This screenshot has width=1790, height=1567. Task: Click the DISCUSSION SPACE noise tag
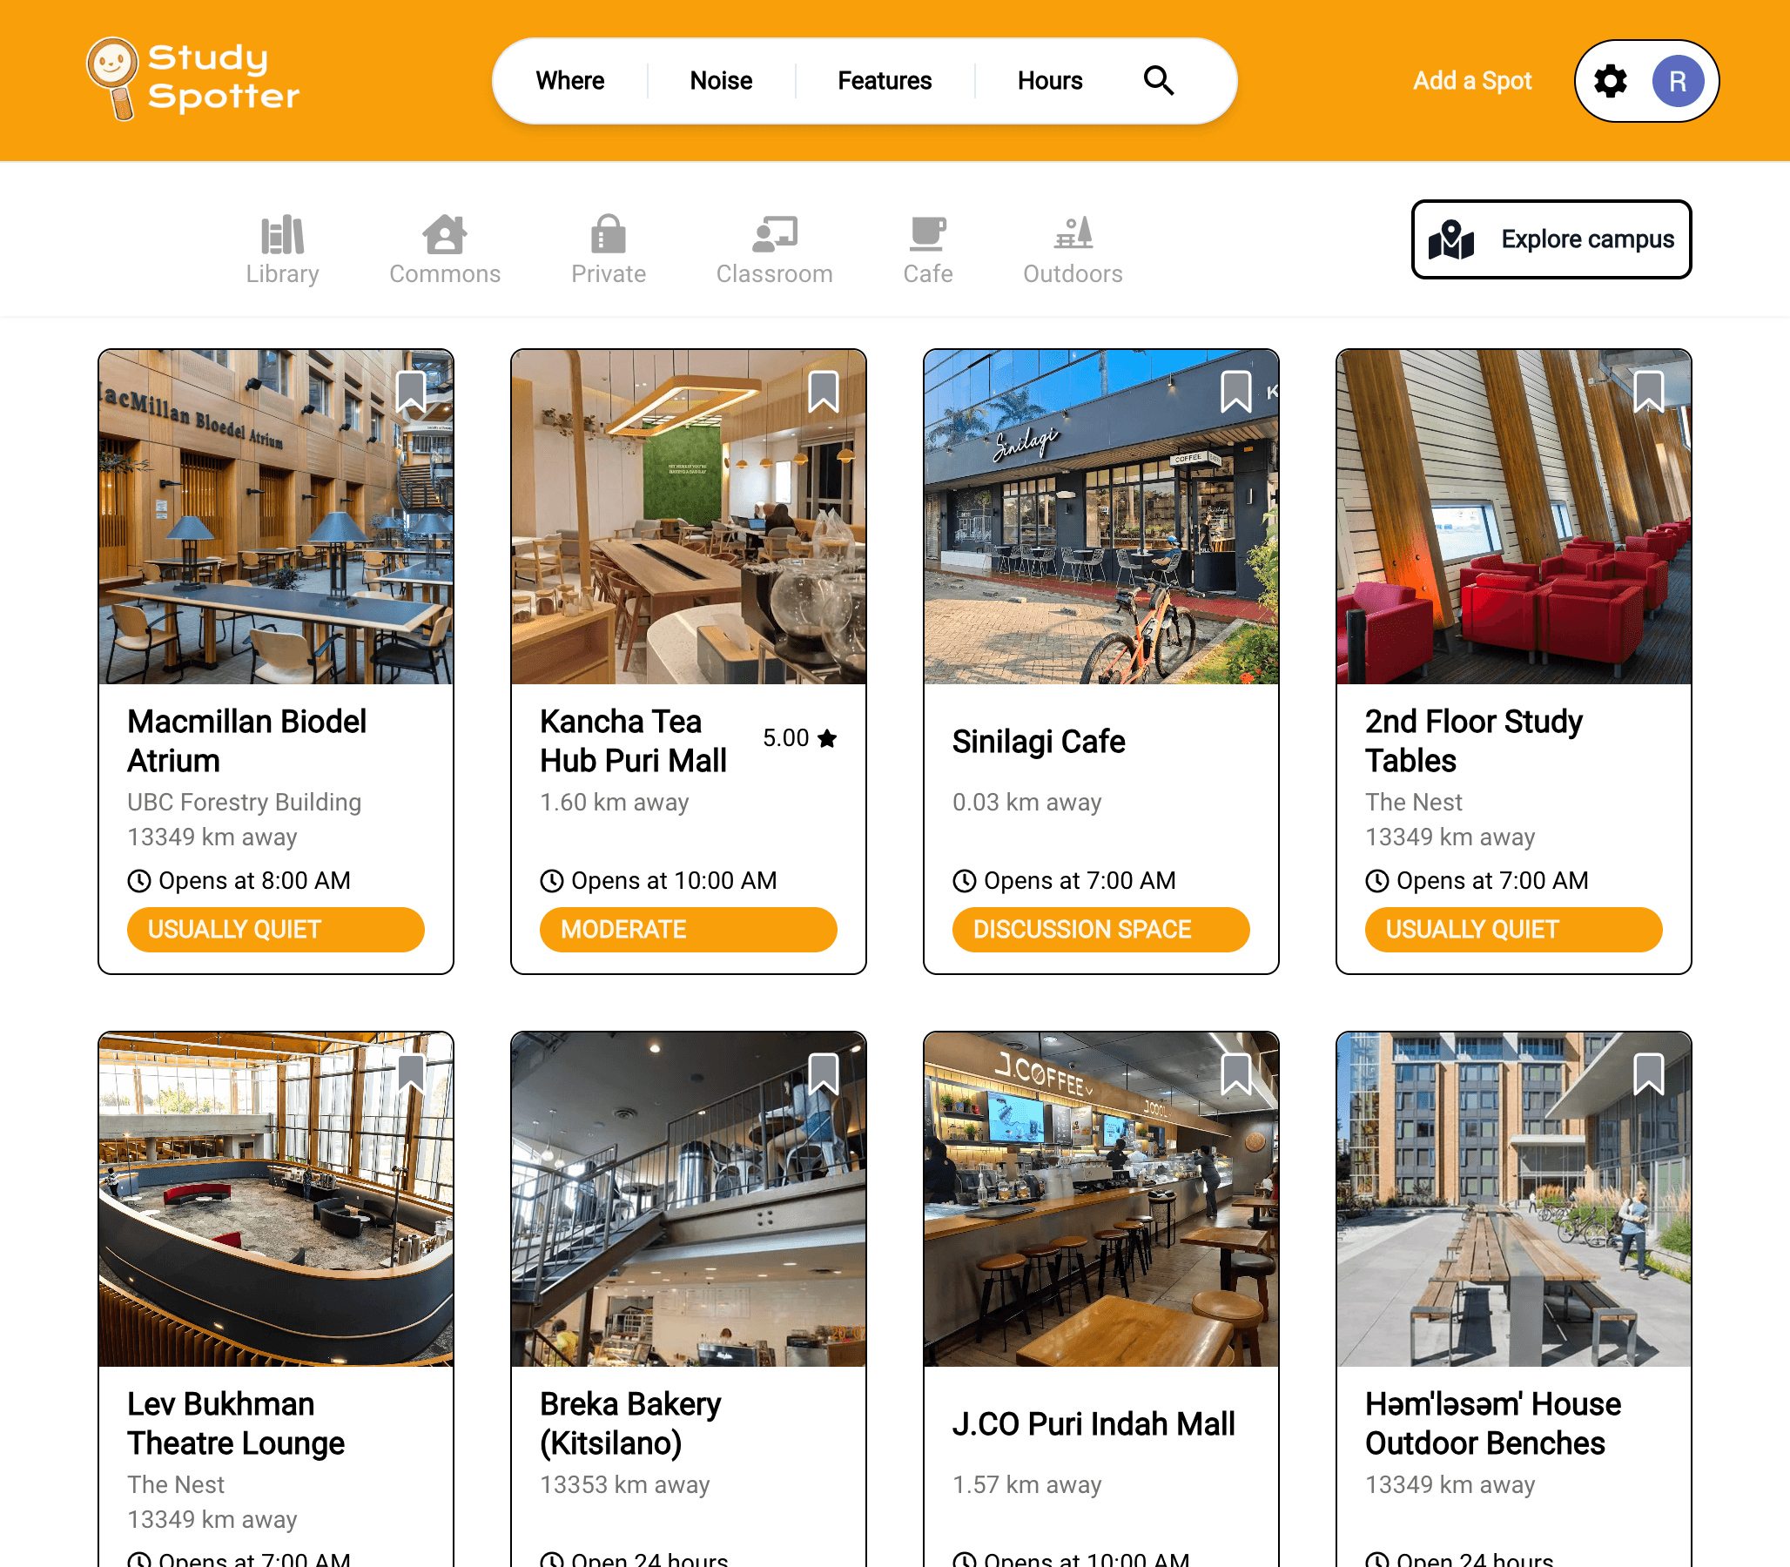(1101, 930)
